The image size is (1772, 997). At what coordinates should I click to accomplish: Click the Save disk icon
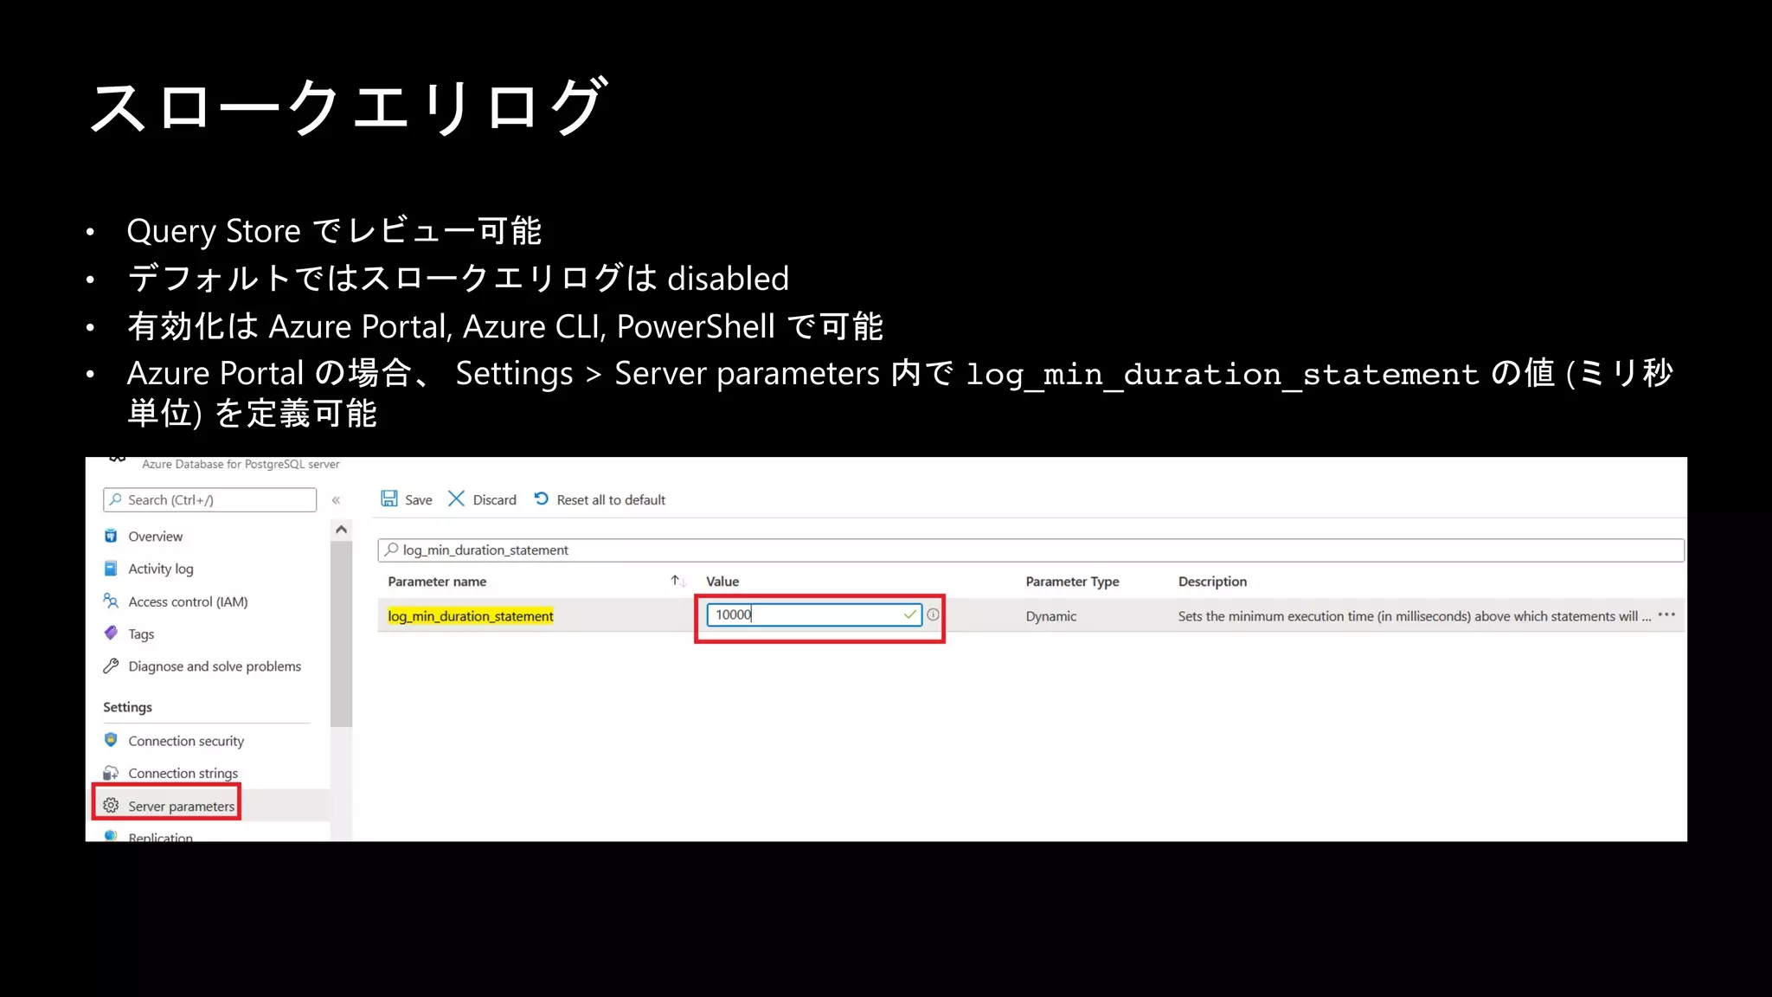[x=389, y=498]
